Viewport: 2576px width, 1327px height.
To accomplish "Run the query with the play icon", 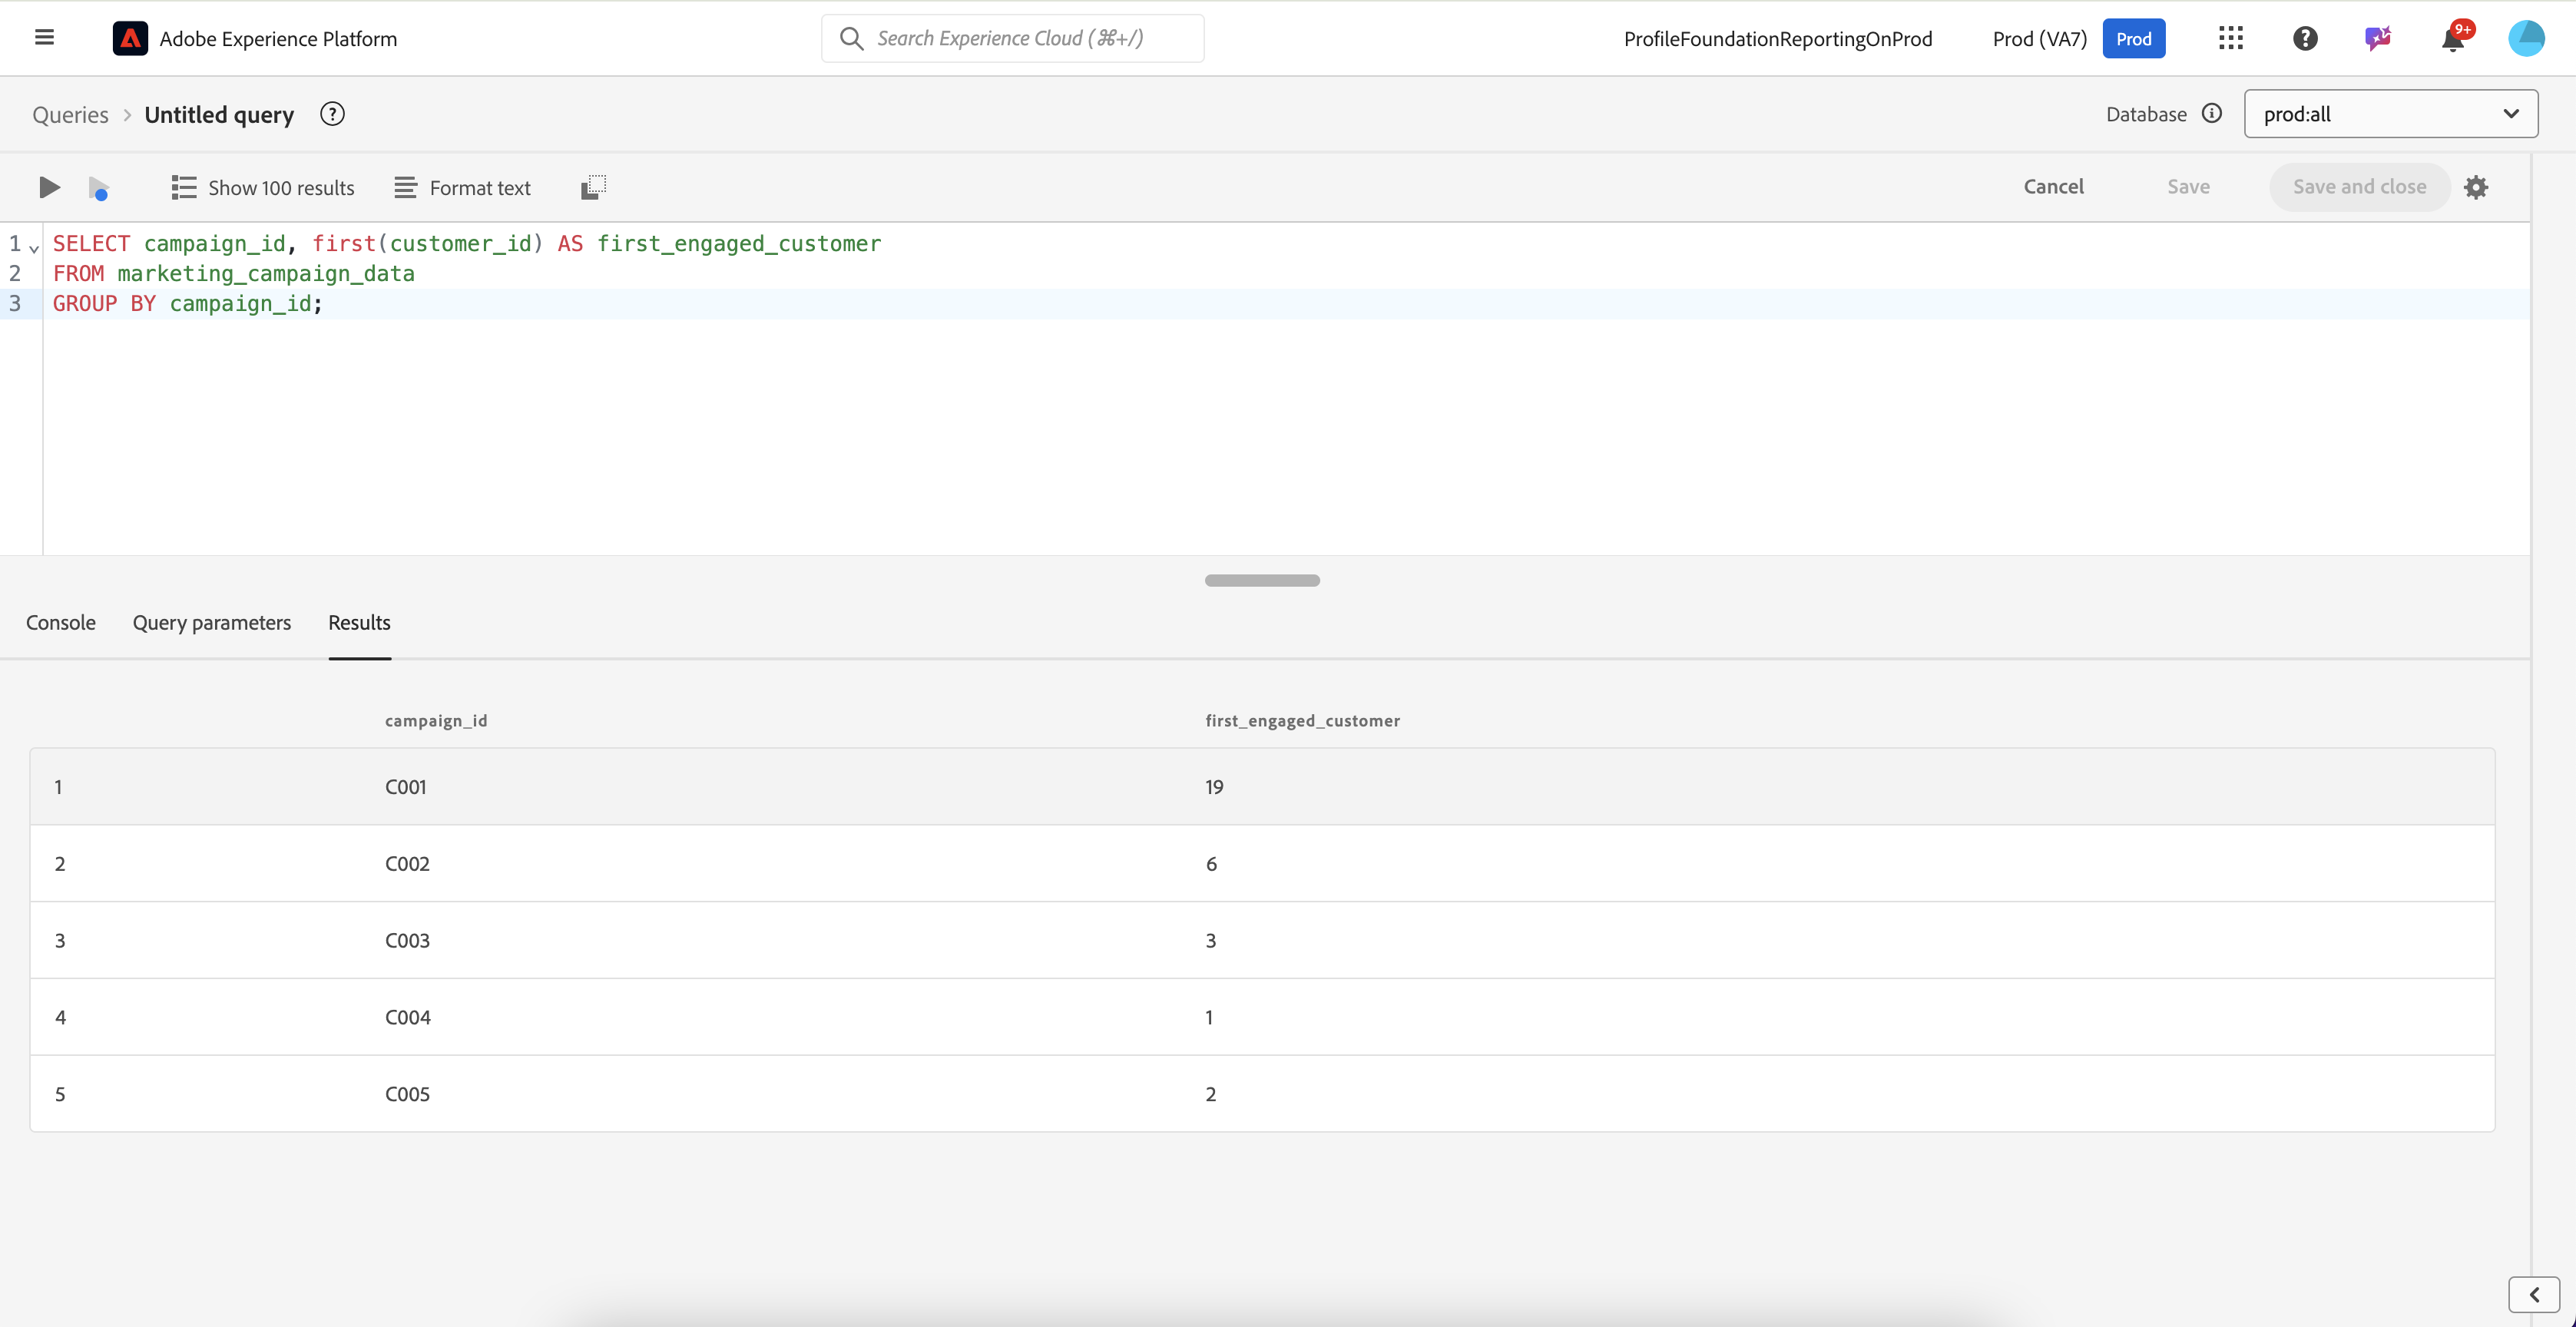I will [x=49, y=187].
